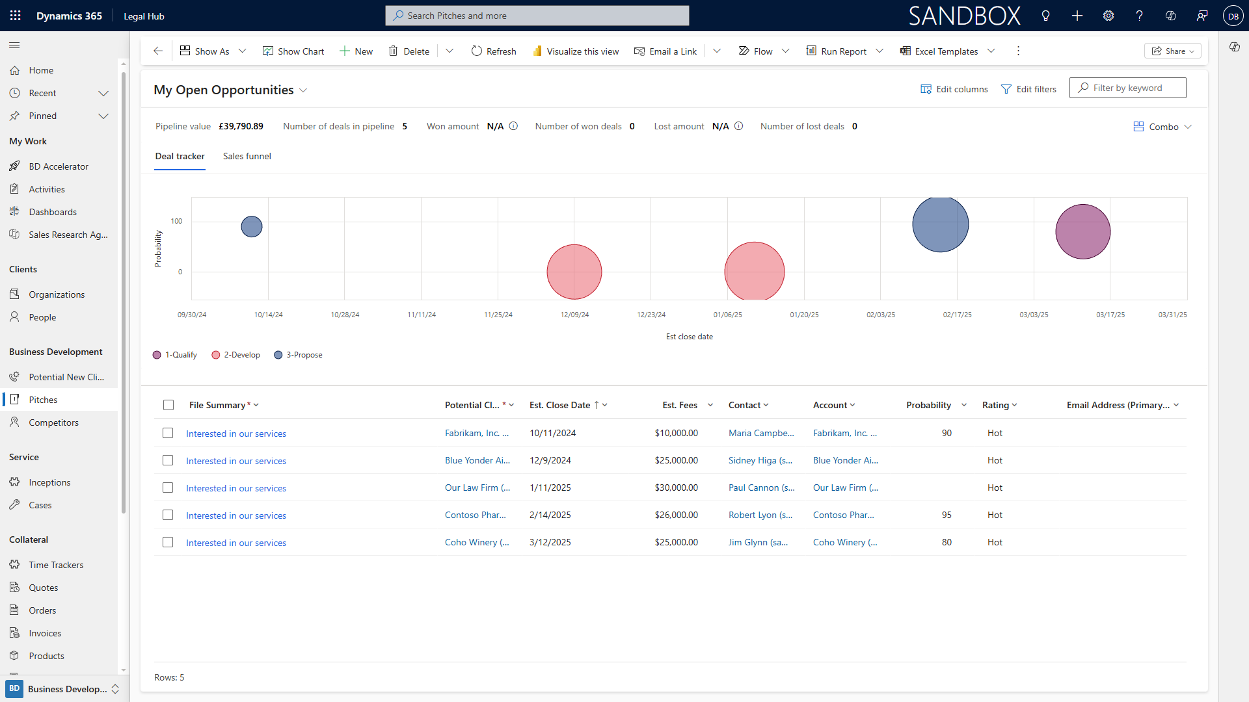Toggle the 2-Develop legend swatch
Image resolution: width=1249 pixels, height=702 pixels.
216,355
